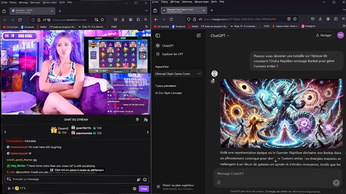Close the kyootbot Twitch tab
Viewport: 346px width, 194px height.
pyautogui.click(x=52, y=11)
